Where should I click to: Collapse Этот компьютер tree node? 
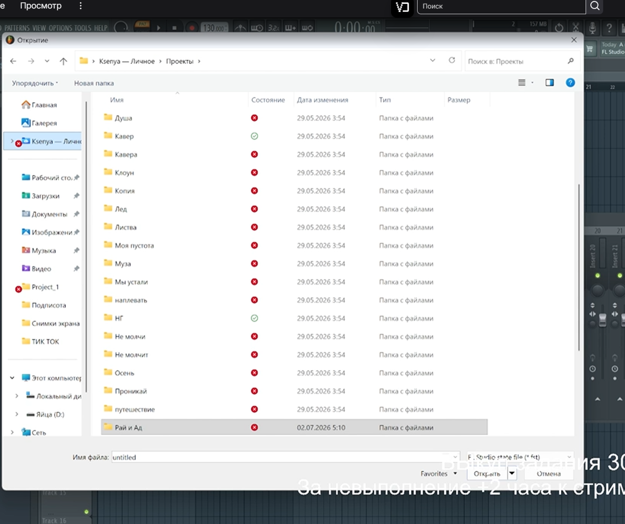tap(12, 378)
